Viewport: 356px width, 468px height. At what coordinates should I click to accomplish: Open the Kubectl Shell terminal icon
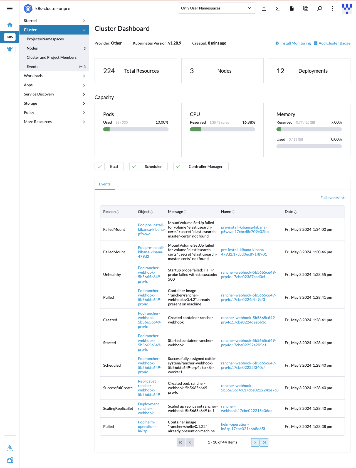click(278, 8)
